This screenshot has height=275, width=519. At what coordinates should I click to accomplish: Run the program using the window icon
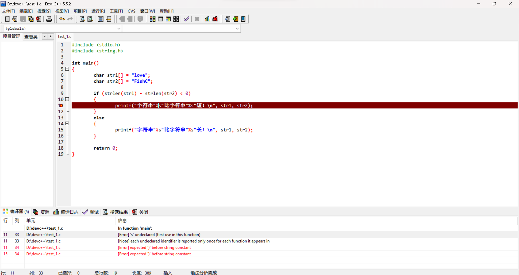coord(161,19)
